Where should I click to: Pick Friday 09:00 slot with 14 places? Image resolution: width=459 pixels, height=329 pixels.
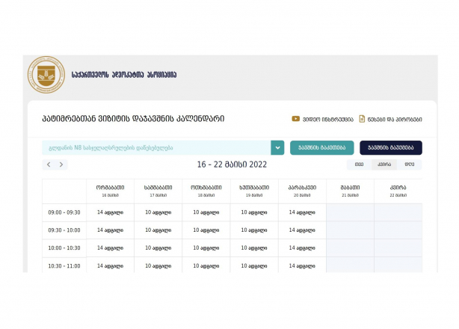pyautogui.click(x=303, y=212)
